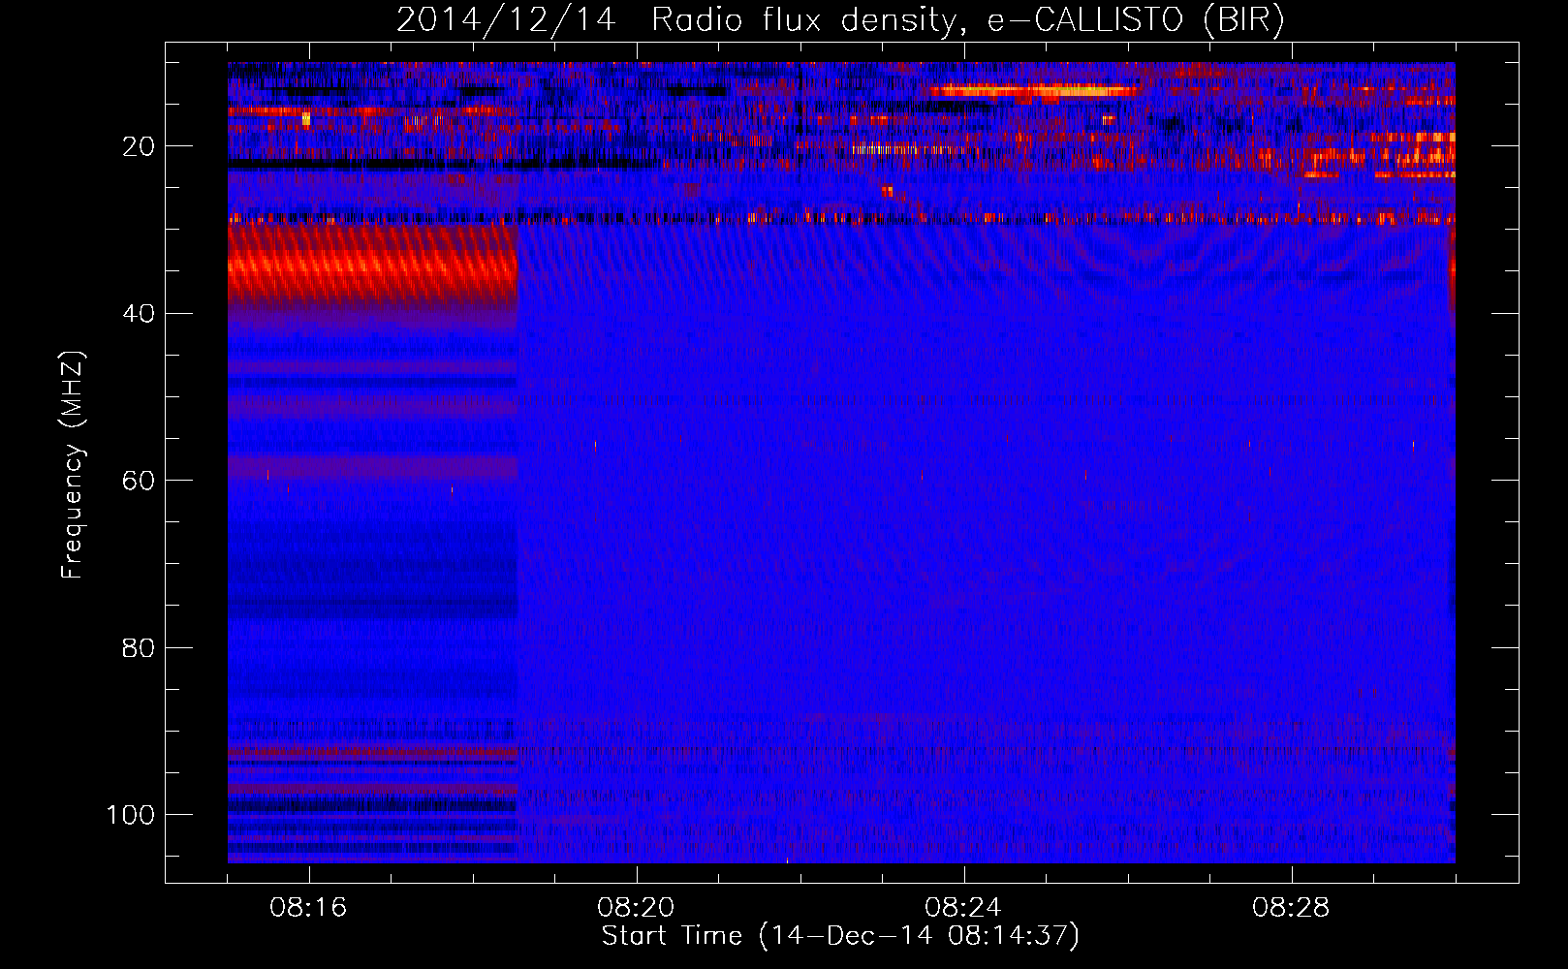Image resolution: width=1568 pixels, height=969 pixels.
Task: Click the 40 MHz frequency tick label
Action: [x=140, y=313]
